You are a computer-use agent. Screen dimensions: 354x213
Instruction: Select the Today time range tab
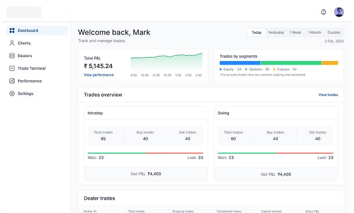tap(256, 33)
